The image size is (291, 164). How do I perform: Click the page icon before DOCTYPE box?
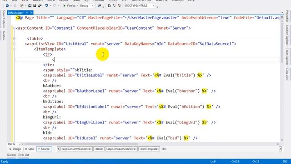(109, 6)
